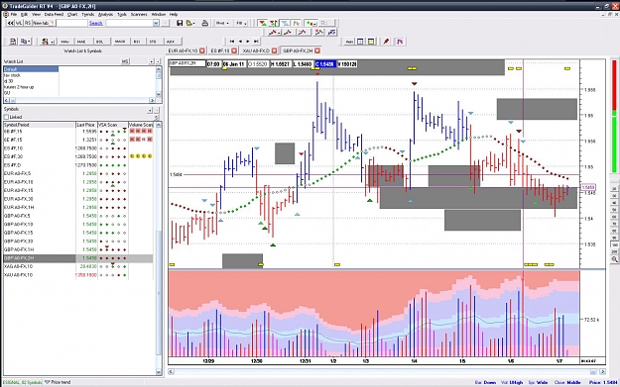
Task: Jump to first bar playback button
Action: pyautogui.click(x=232, y=41)
